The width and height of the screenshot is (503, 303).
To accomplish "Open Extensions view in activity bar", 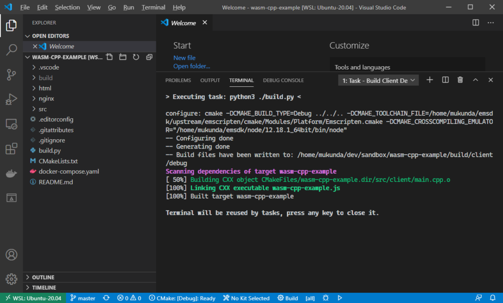I will coord(11,149).
